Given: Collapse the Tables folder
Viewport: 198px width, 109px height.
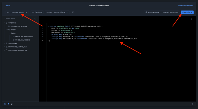Looking at the screenshot, I should (9, 33).
